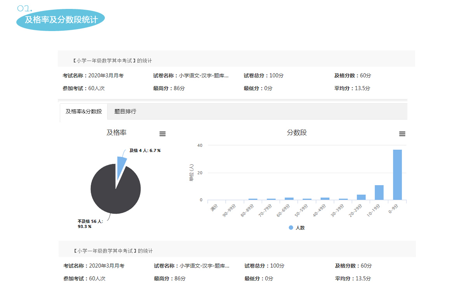Click the blue 及格率及分数段统计 heading badge
The height and width of the screenshot is (290, 466).
click(x=61, y=20)
